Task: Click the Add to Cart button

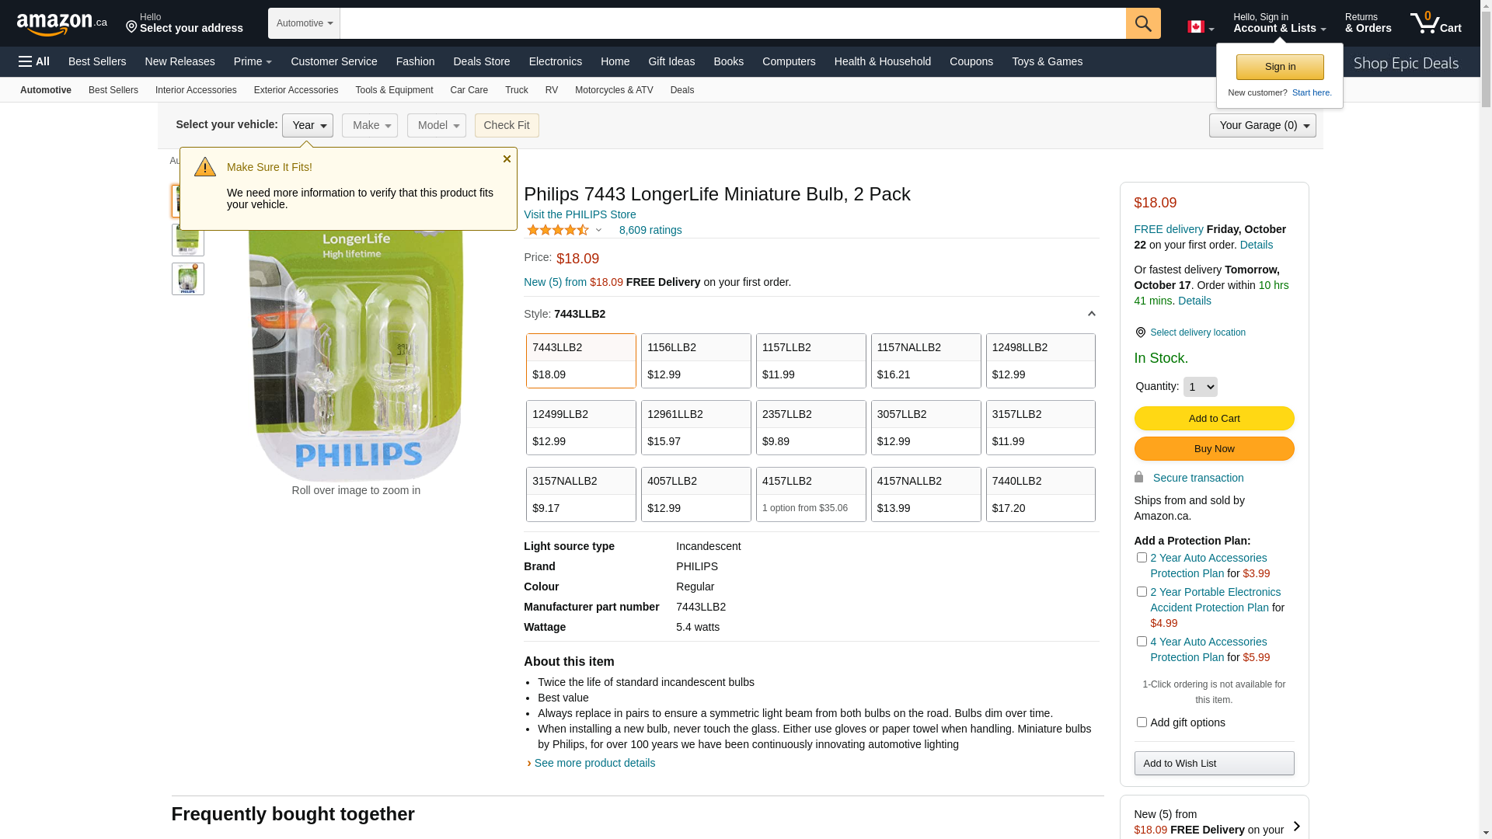Action: click(x=1214, y=419)
